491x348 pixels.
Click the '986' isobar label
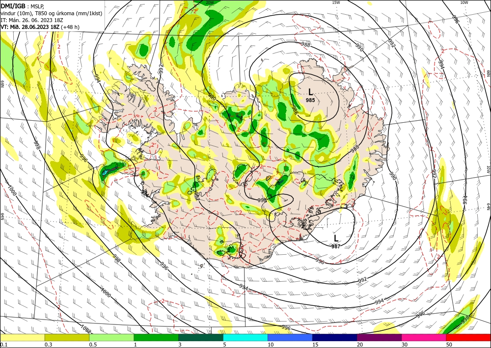pos(294,110)
